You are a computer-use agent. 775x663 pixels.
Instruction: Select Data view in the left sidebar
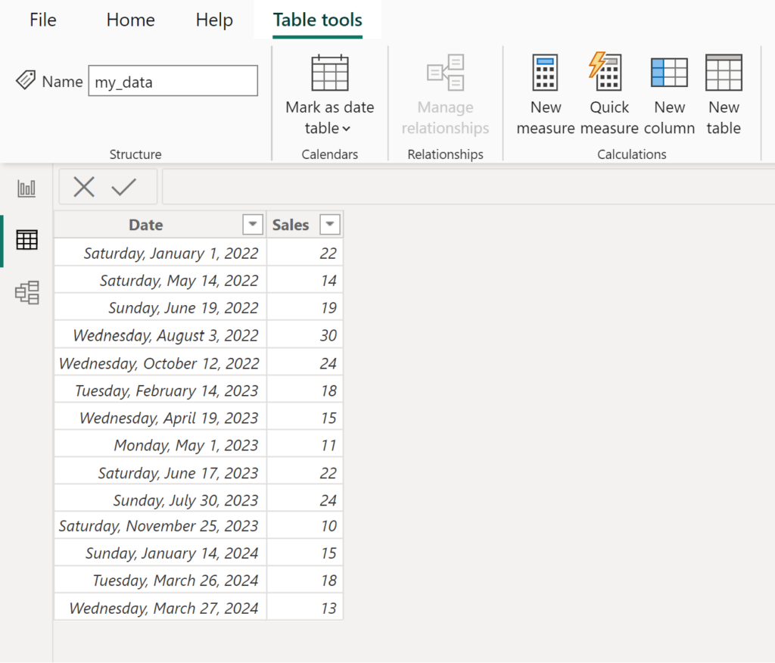coord(26,240)
